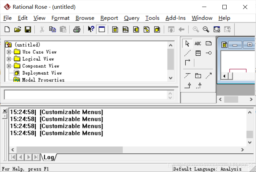The height and width of the screenshot is (172, 256).
Task: Click the Browse Previous Diagram arrow
Action: click(182, 29)
